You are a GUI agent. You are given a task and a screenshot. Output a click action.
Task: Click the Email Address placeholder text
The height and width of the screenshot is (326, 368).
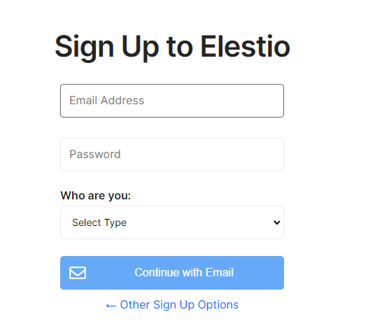click(106, 101)
